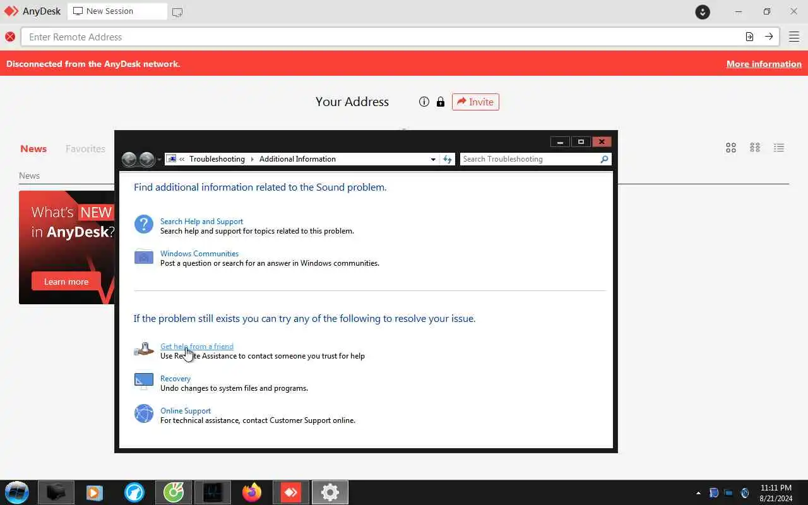
Task: Click the Recovery monitor icon
Action: pos(144,381)
